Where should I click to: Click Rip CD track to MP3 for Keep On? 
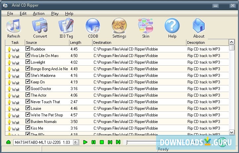coord(204,82)
